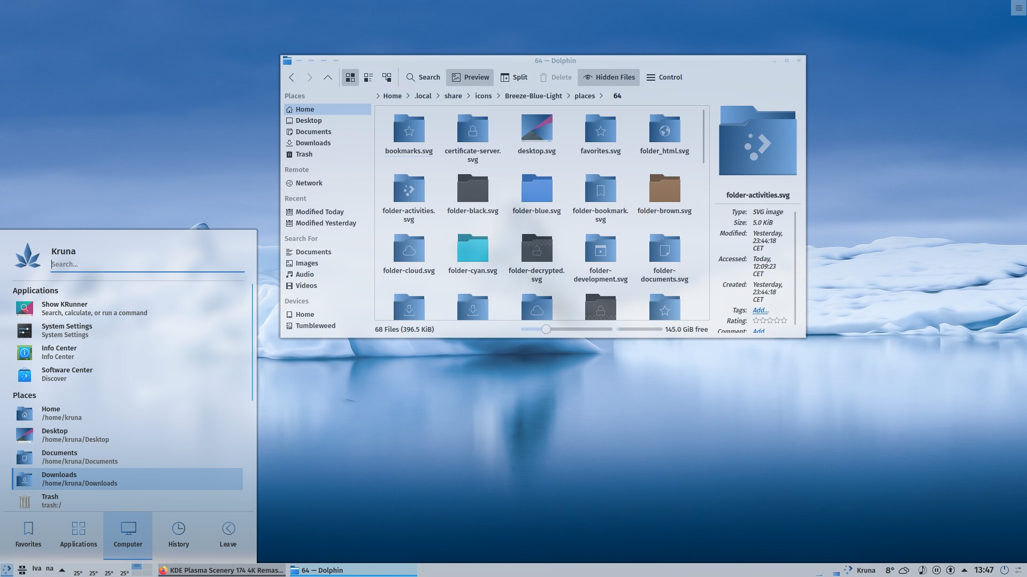Viewport: 1027px width, 577px height.
Task: Select folder-documents.svg icon
Action: [x=664, y=248]
